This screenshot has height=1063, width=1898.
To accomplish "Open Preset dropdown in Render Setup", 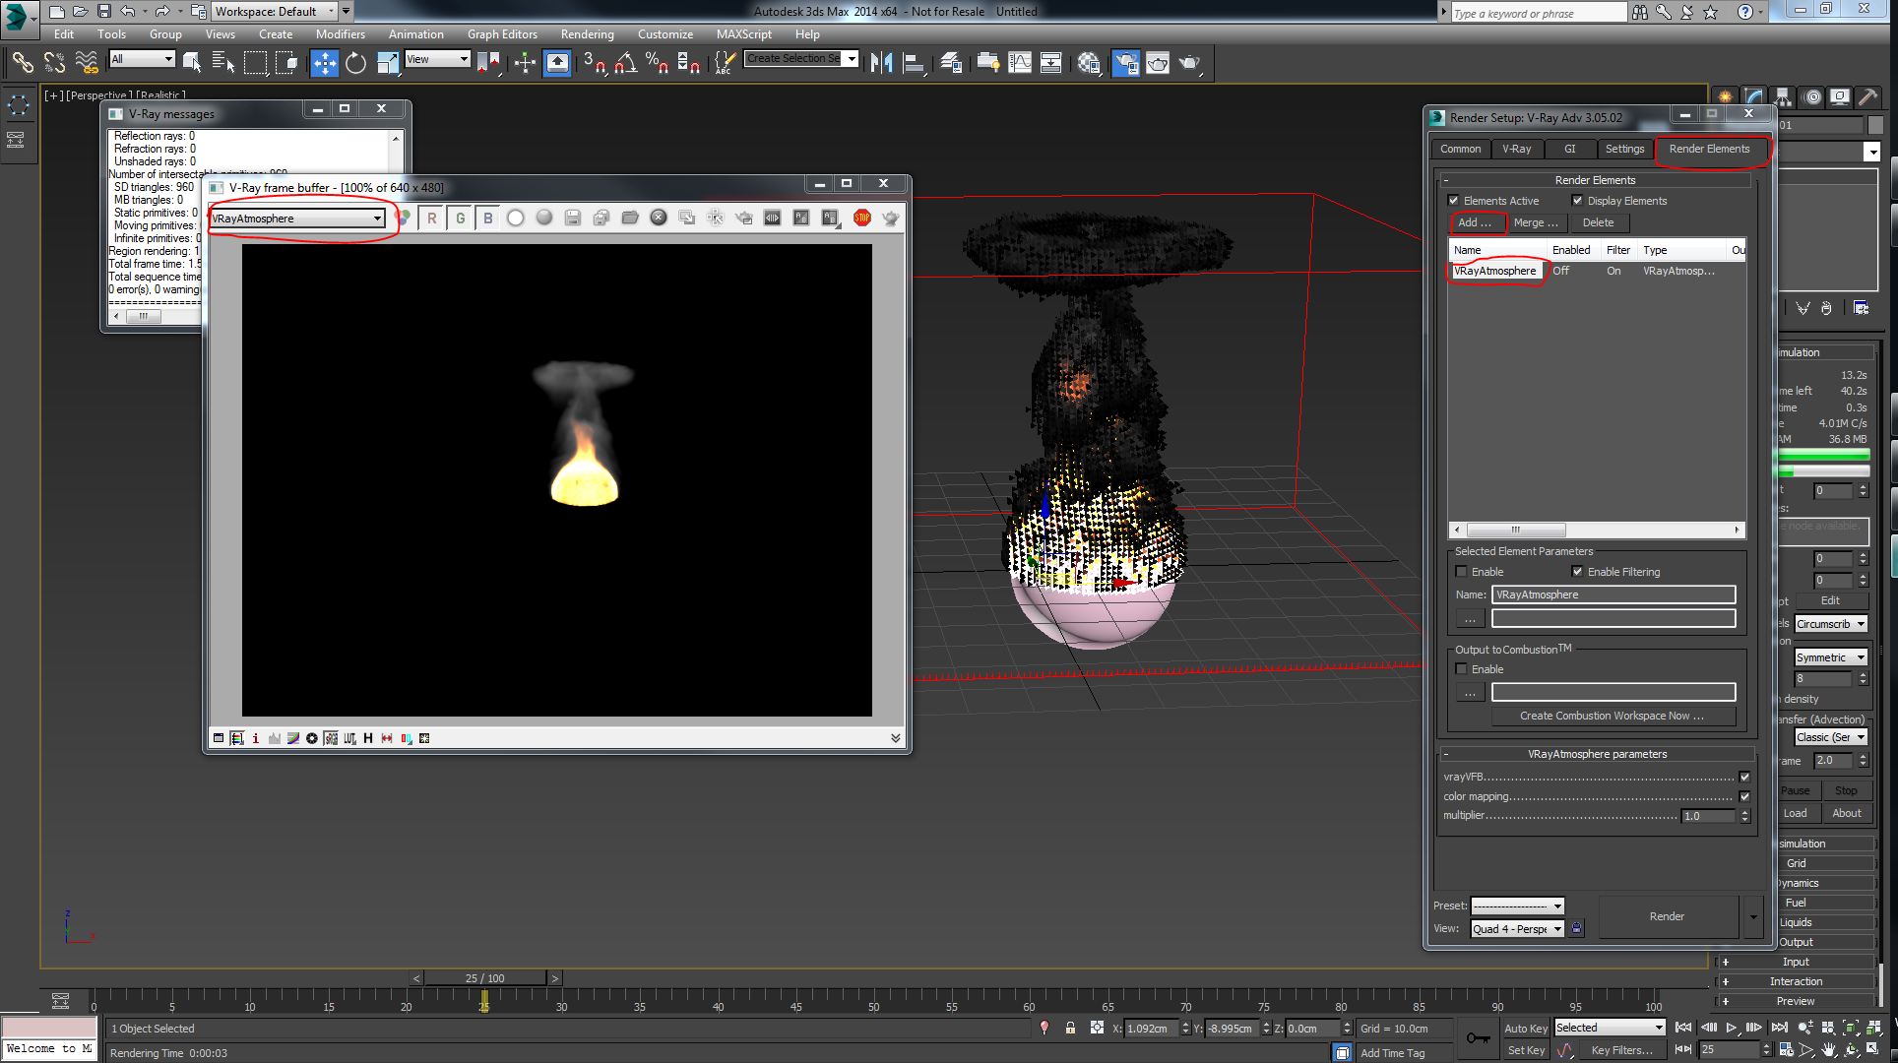I will (1517, 906).
